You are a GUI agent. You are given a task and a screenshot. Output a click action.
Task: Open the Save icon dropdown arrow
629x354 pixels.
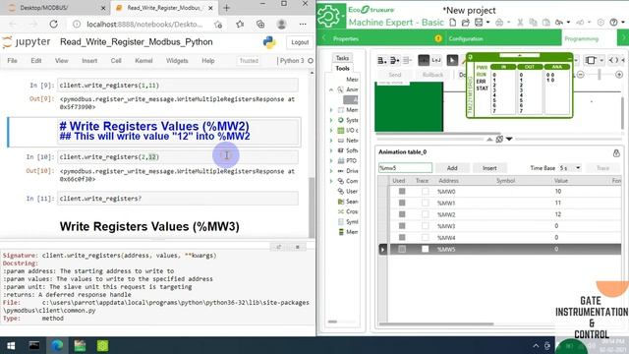click(487, 23)
